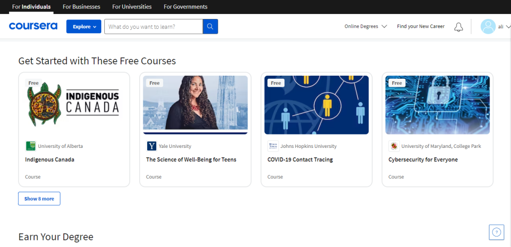The height and width of the screenshot is (247, 511).
Task: Click University of Maryland, College Park text
Action: coord(441,146)
